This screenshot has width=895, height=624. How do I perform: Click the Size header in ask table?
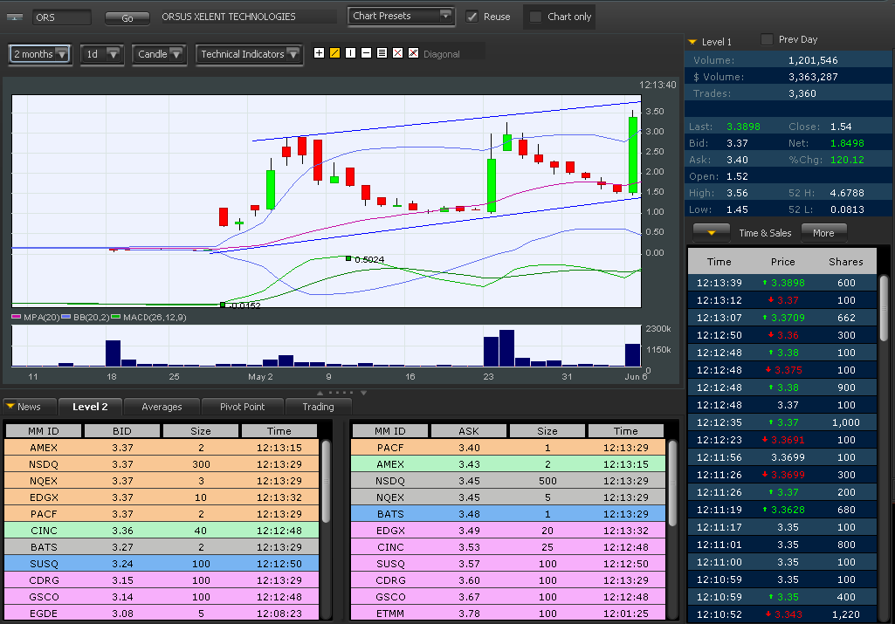point(547,430)
